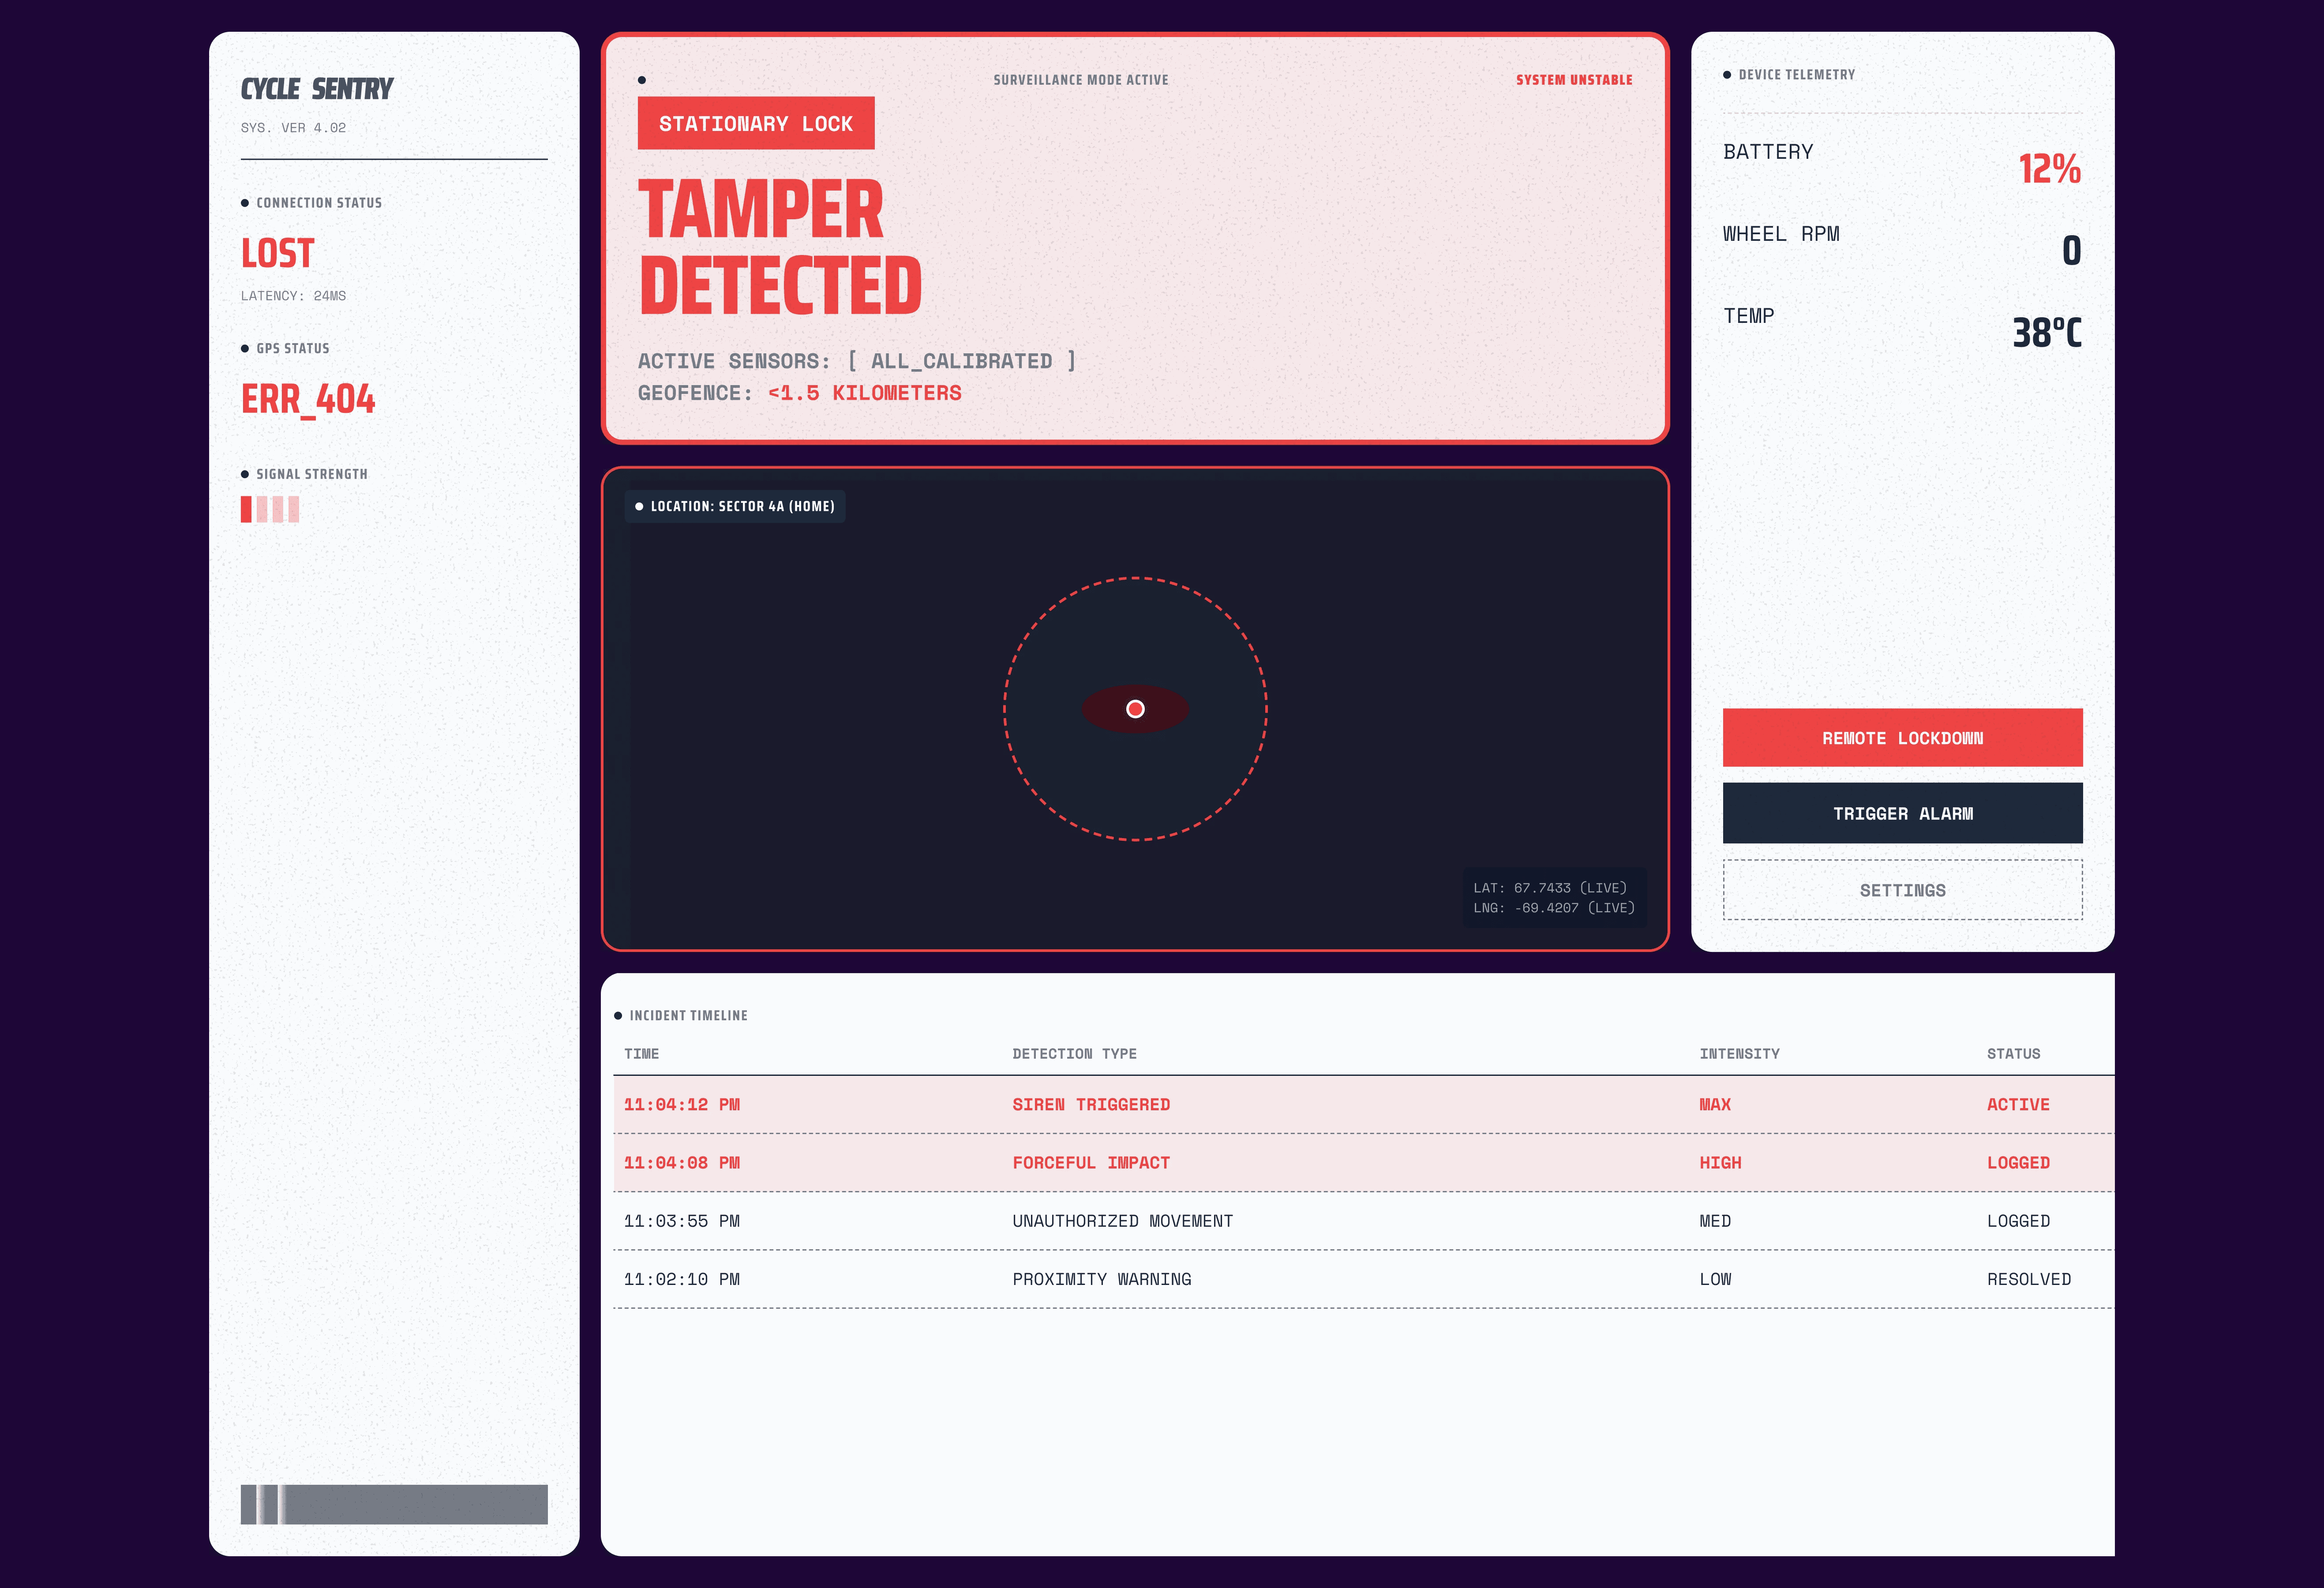The height and width of the screenshot is (1588, 2324).
Task: Click the red bike location marker
Action: pyautogui.click(x=1135, y=709)
